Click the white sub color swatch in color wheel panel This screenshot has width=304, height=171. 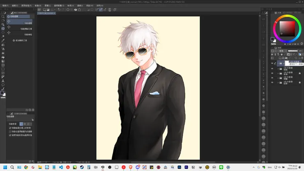point(275,41)
